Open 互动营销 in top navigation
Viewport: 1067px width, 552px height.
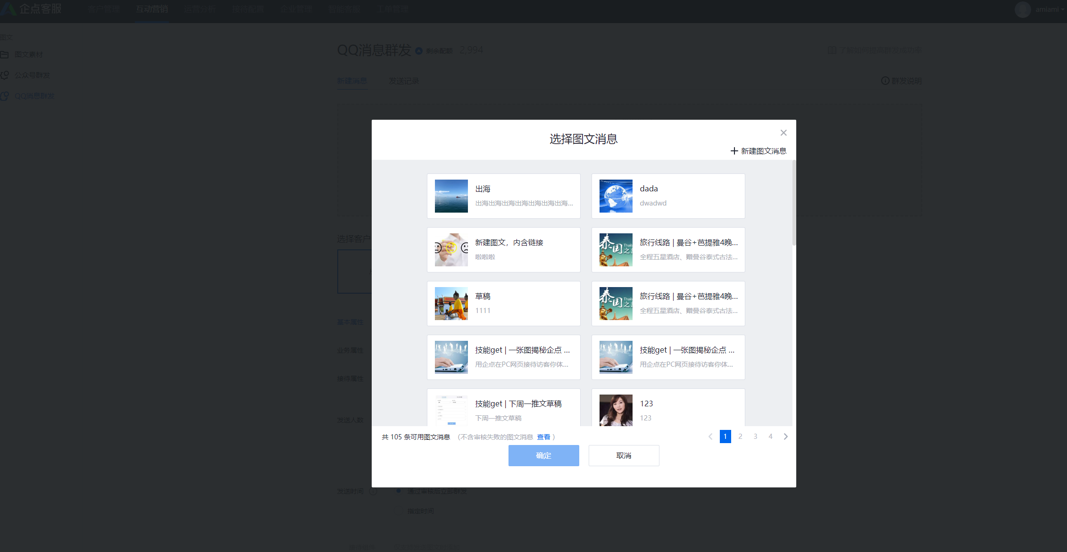pyautogui.click(x=151, y=9)
